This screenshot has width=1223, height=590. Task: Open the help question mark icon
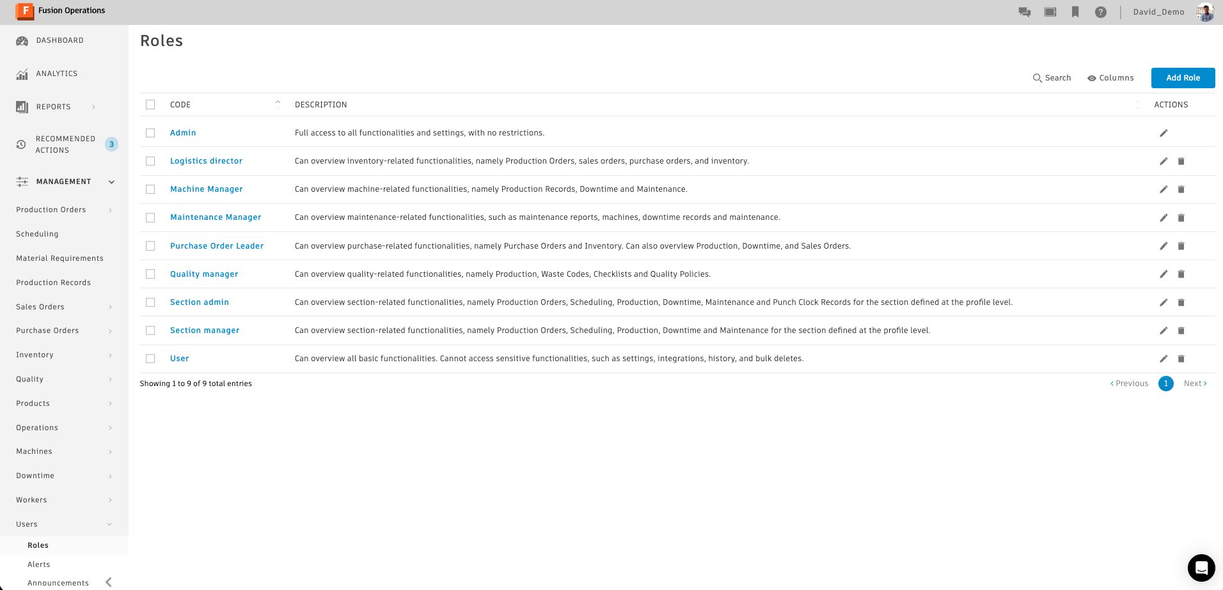click(x=1100, y=12)
